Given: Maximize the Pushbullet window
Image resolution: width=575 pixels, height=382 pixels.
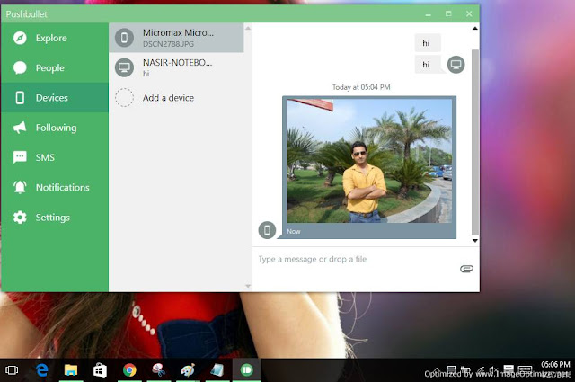Looking at the screenshot, I should coord(448,14).
